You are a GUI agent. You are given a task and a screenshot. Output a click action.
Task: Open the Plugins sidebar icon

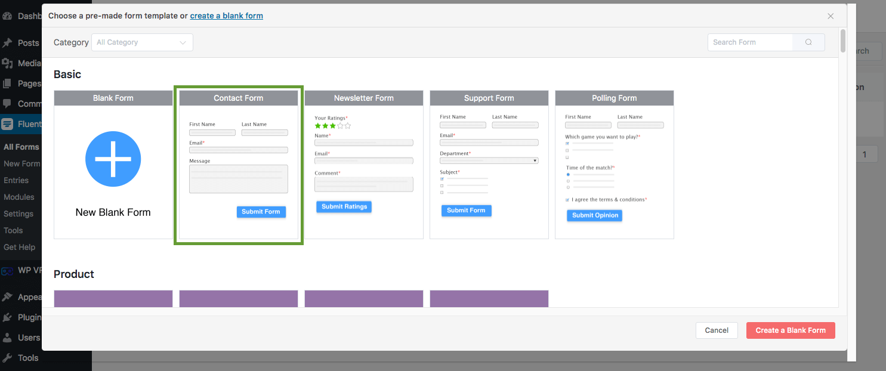coord(7,317)
